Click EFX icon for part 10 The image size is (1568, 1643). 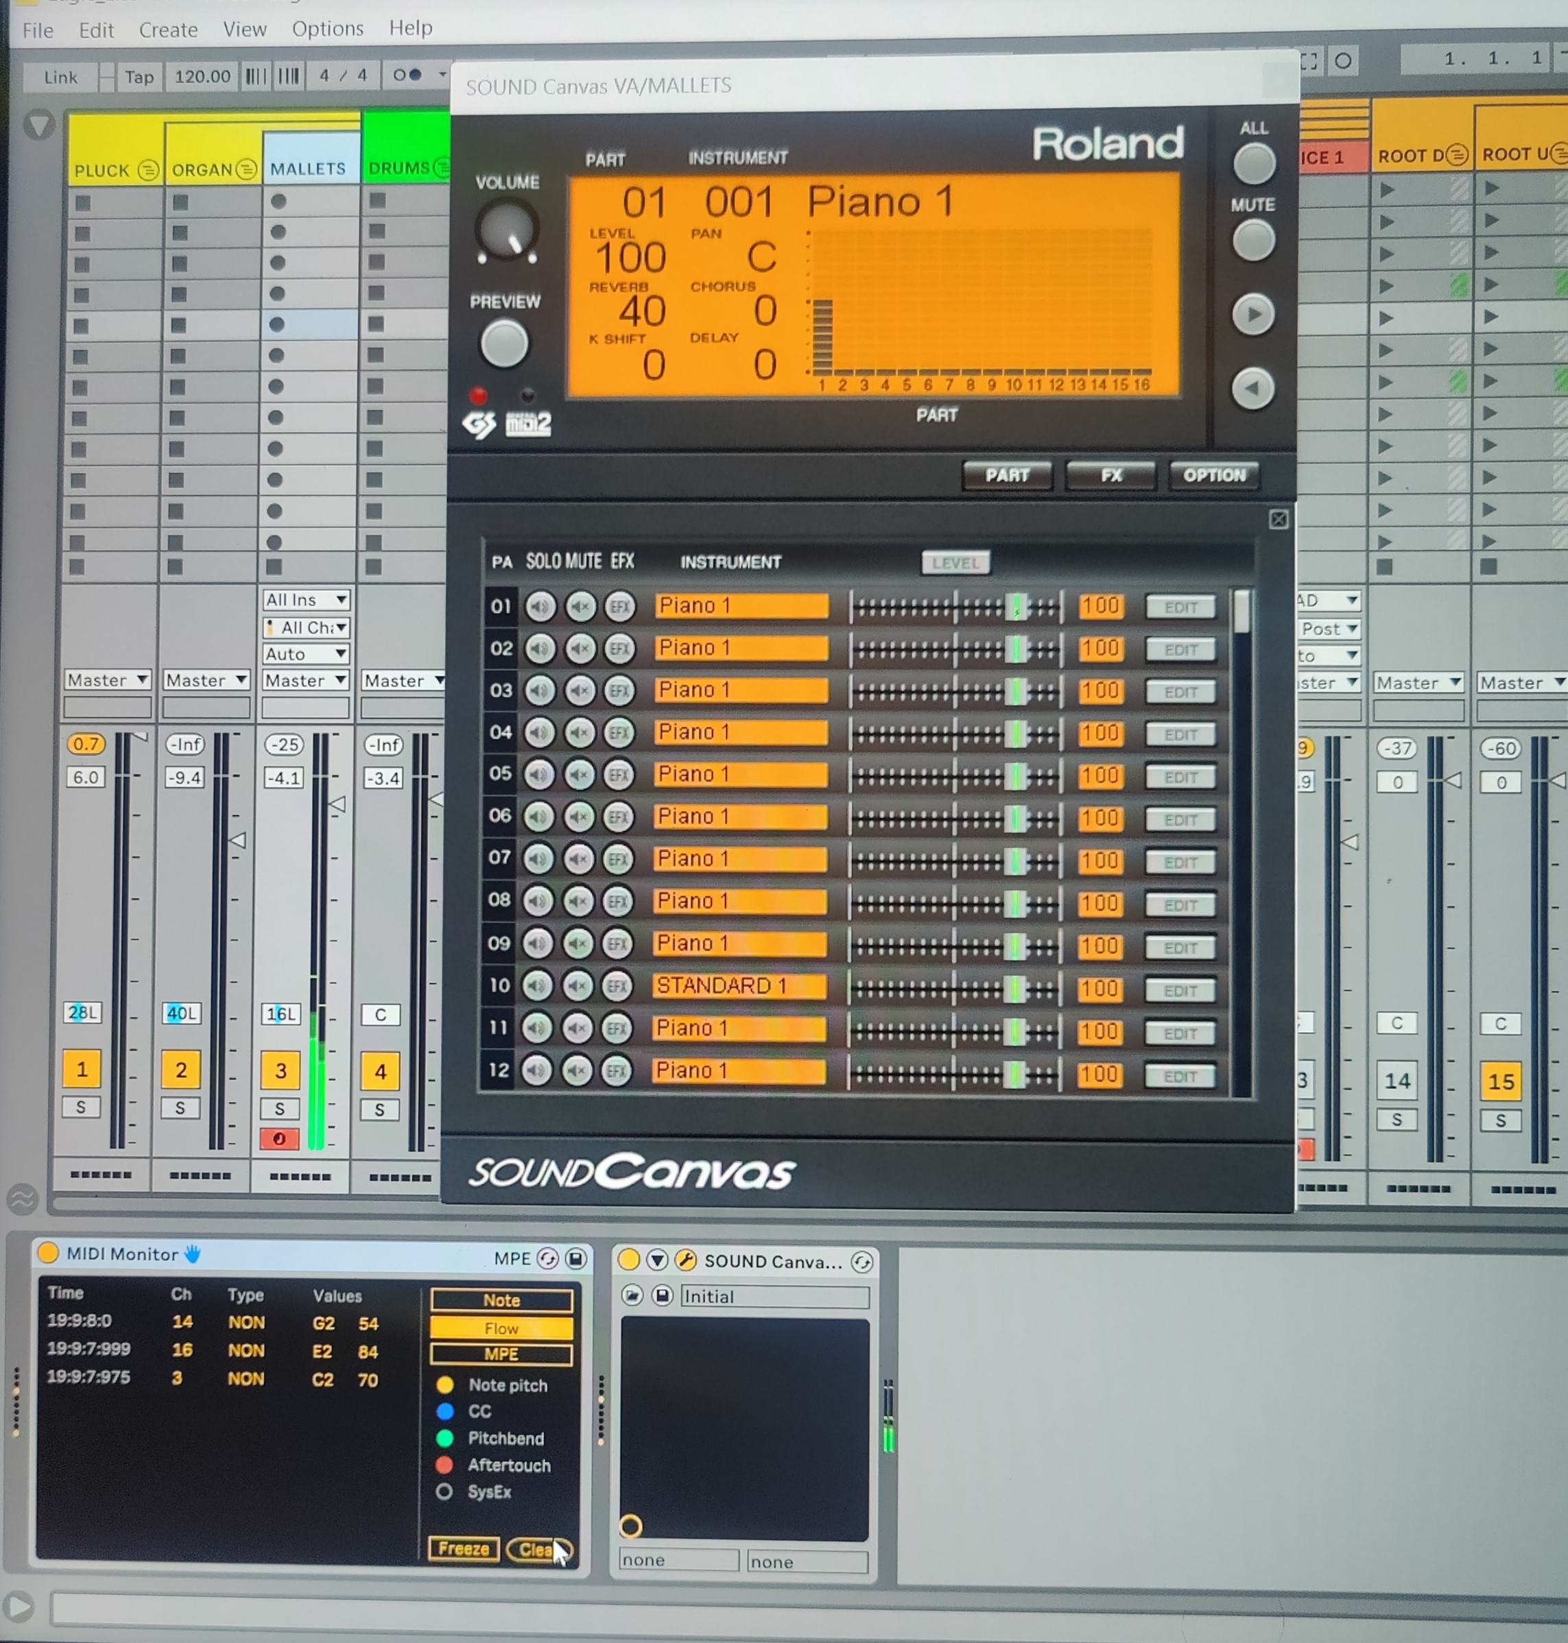pos(617,987)
